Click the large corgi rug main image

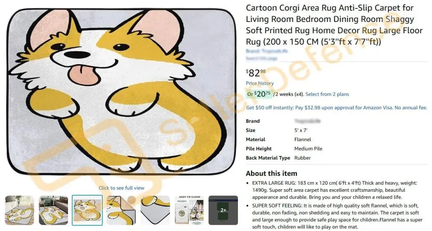coord(121,92)
